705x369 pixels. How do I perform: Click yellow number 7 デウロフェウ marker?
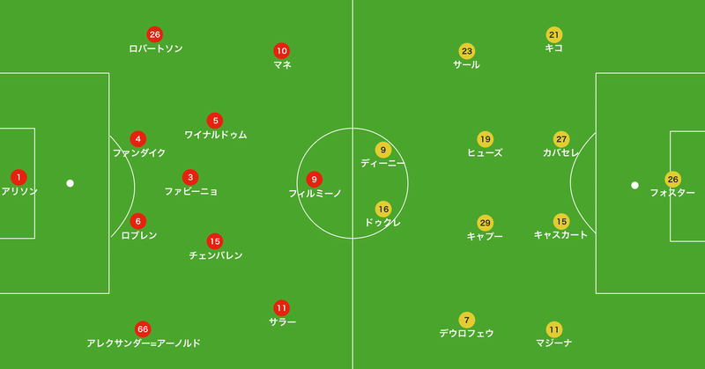(x=466, y=320)
